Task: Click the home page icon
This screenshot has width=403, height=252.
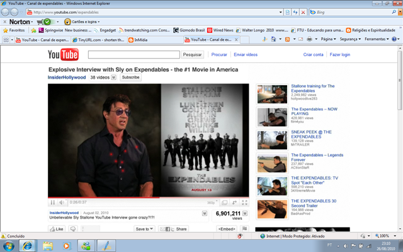Action: (273, 39)
